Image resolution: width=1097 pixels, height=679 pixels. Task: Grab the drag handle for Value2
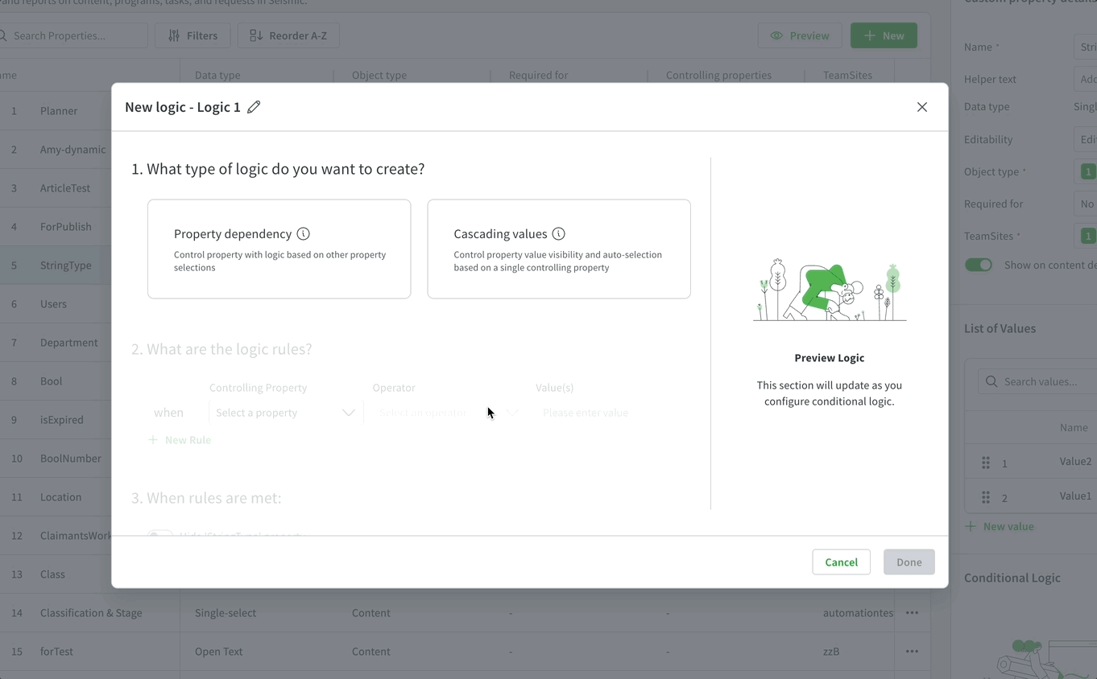click(986, 463)
